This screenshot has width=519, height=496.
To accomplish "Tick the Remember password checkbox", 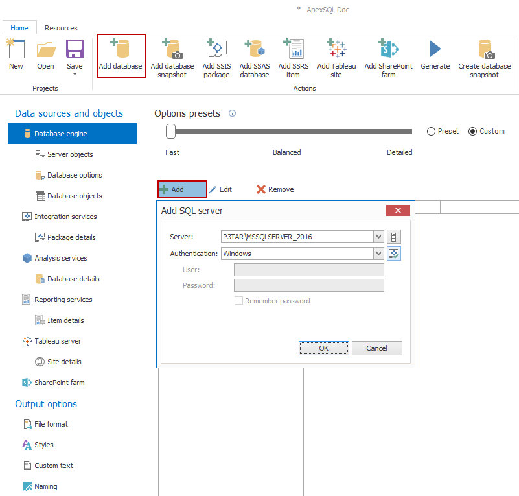I will point(238,301).
